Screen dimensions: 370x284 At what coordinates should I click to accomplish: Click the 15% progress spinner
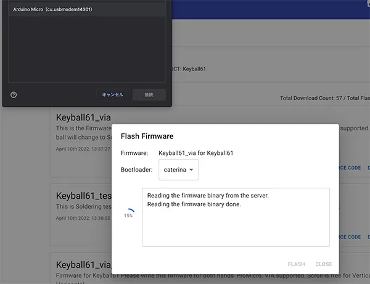click(128, 212)
